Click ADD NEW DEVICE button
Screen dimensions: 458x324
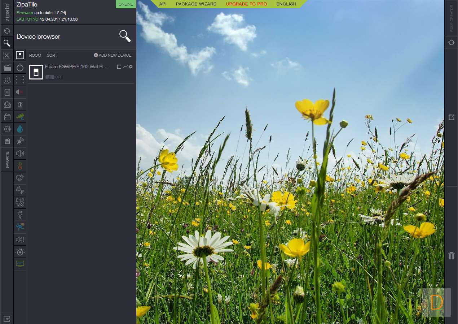click(x=113, y=55)
